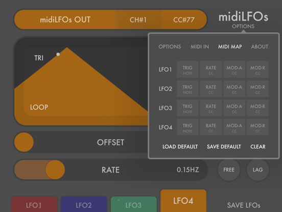
Task: Toggle the LAG button
Action: [x=257, y=169]
